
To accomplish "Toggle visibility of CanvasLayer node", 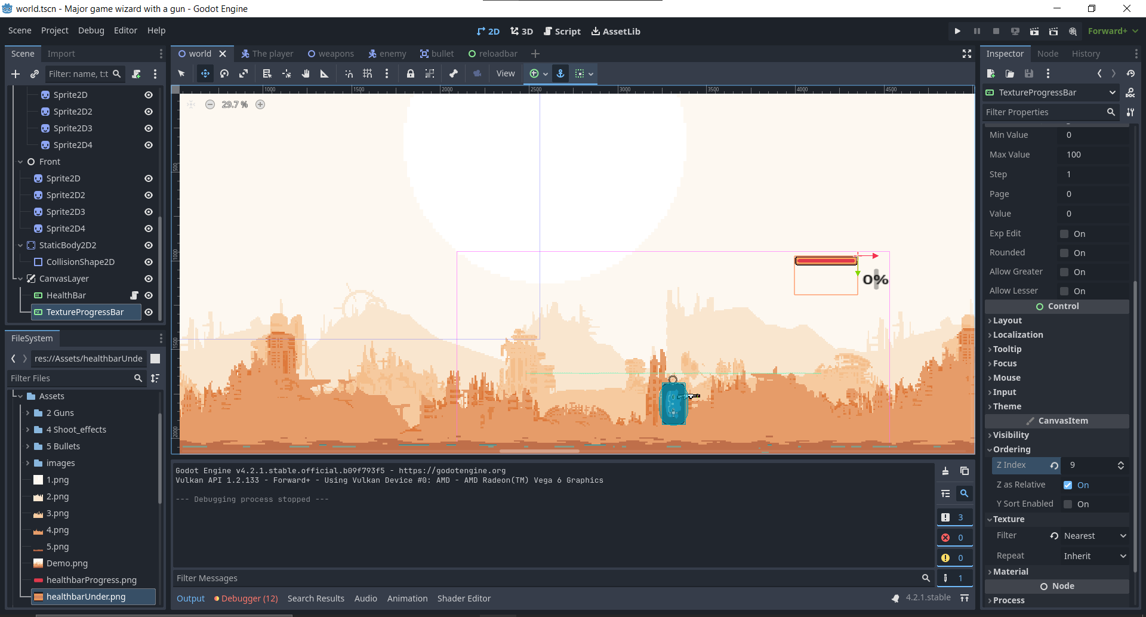I will 149,279.
